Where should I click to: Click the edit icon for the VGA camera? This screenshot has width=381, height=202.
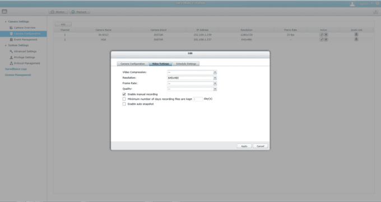[321, 39]
